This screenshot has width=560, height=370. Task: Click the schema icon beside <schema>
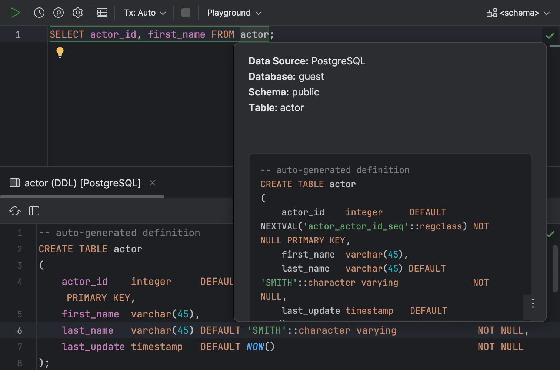(492, 12)
